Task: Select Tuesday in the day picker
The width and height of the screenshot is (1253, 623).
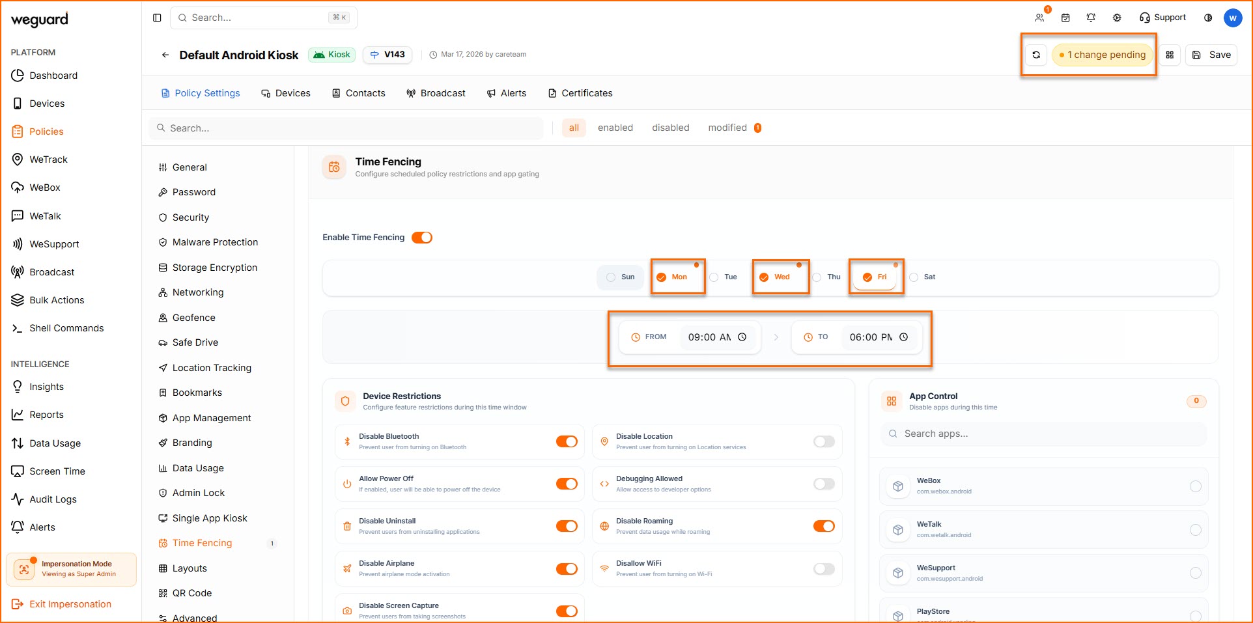Action: point(724,277)
